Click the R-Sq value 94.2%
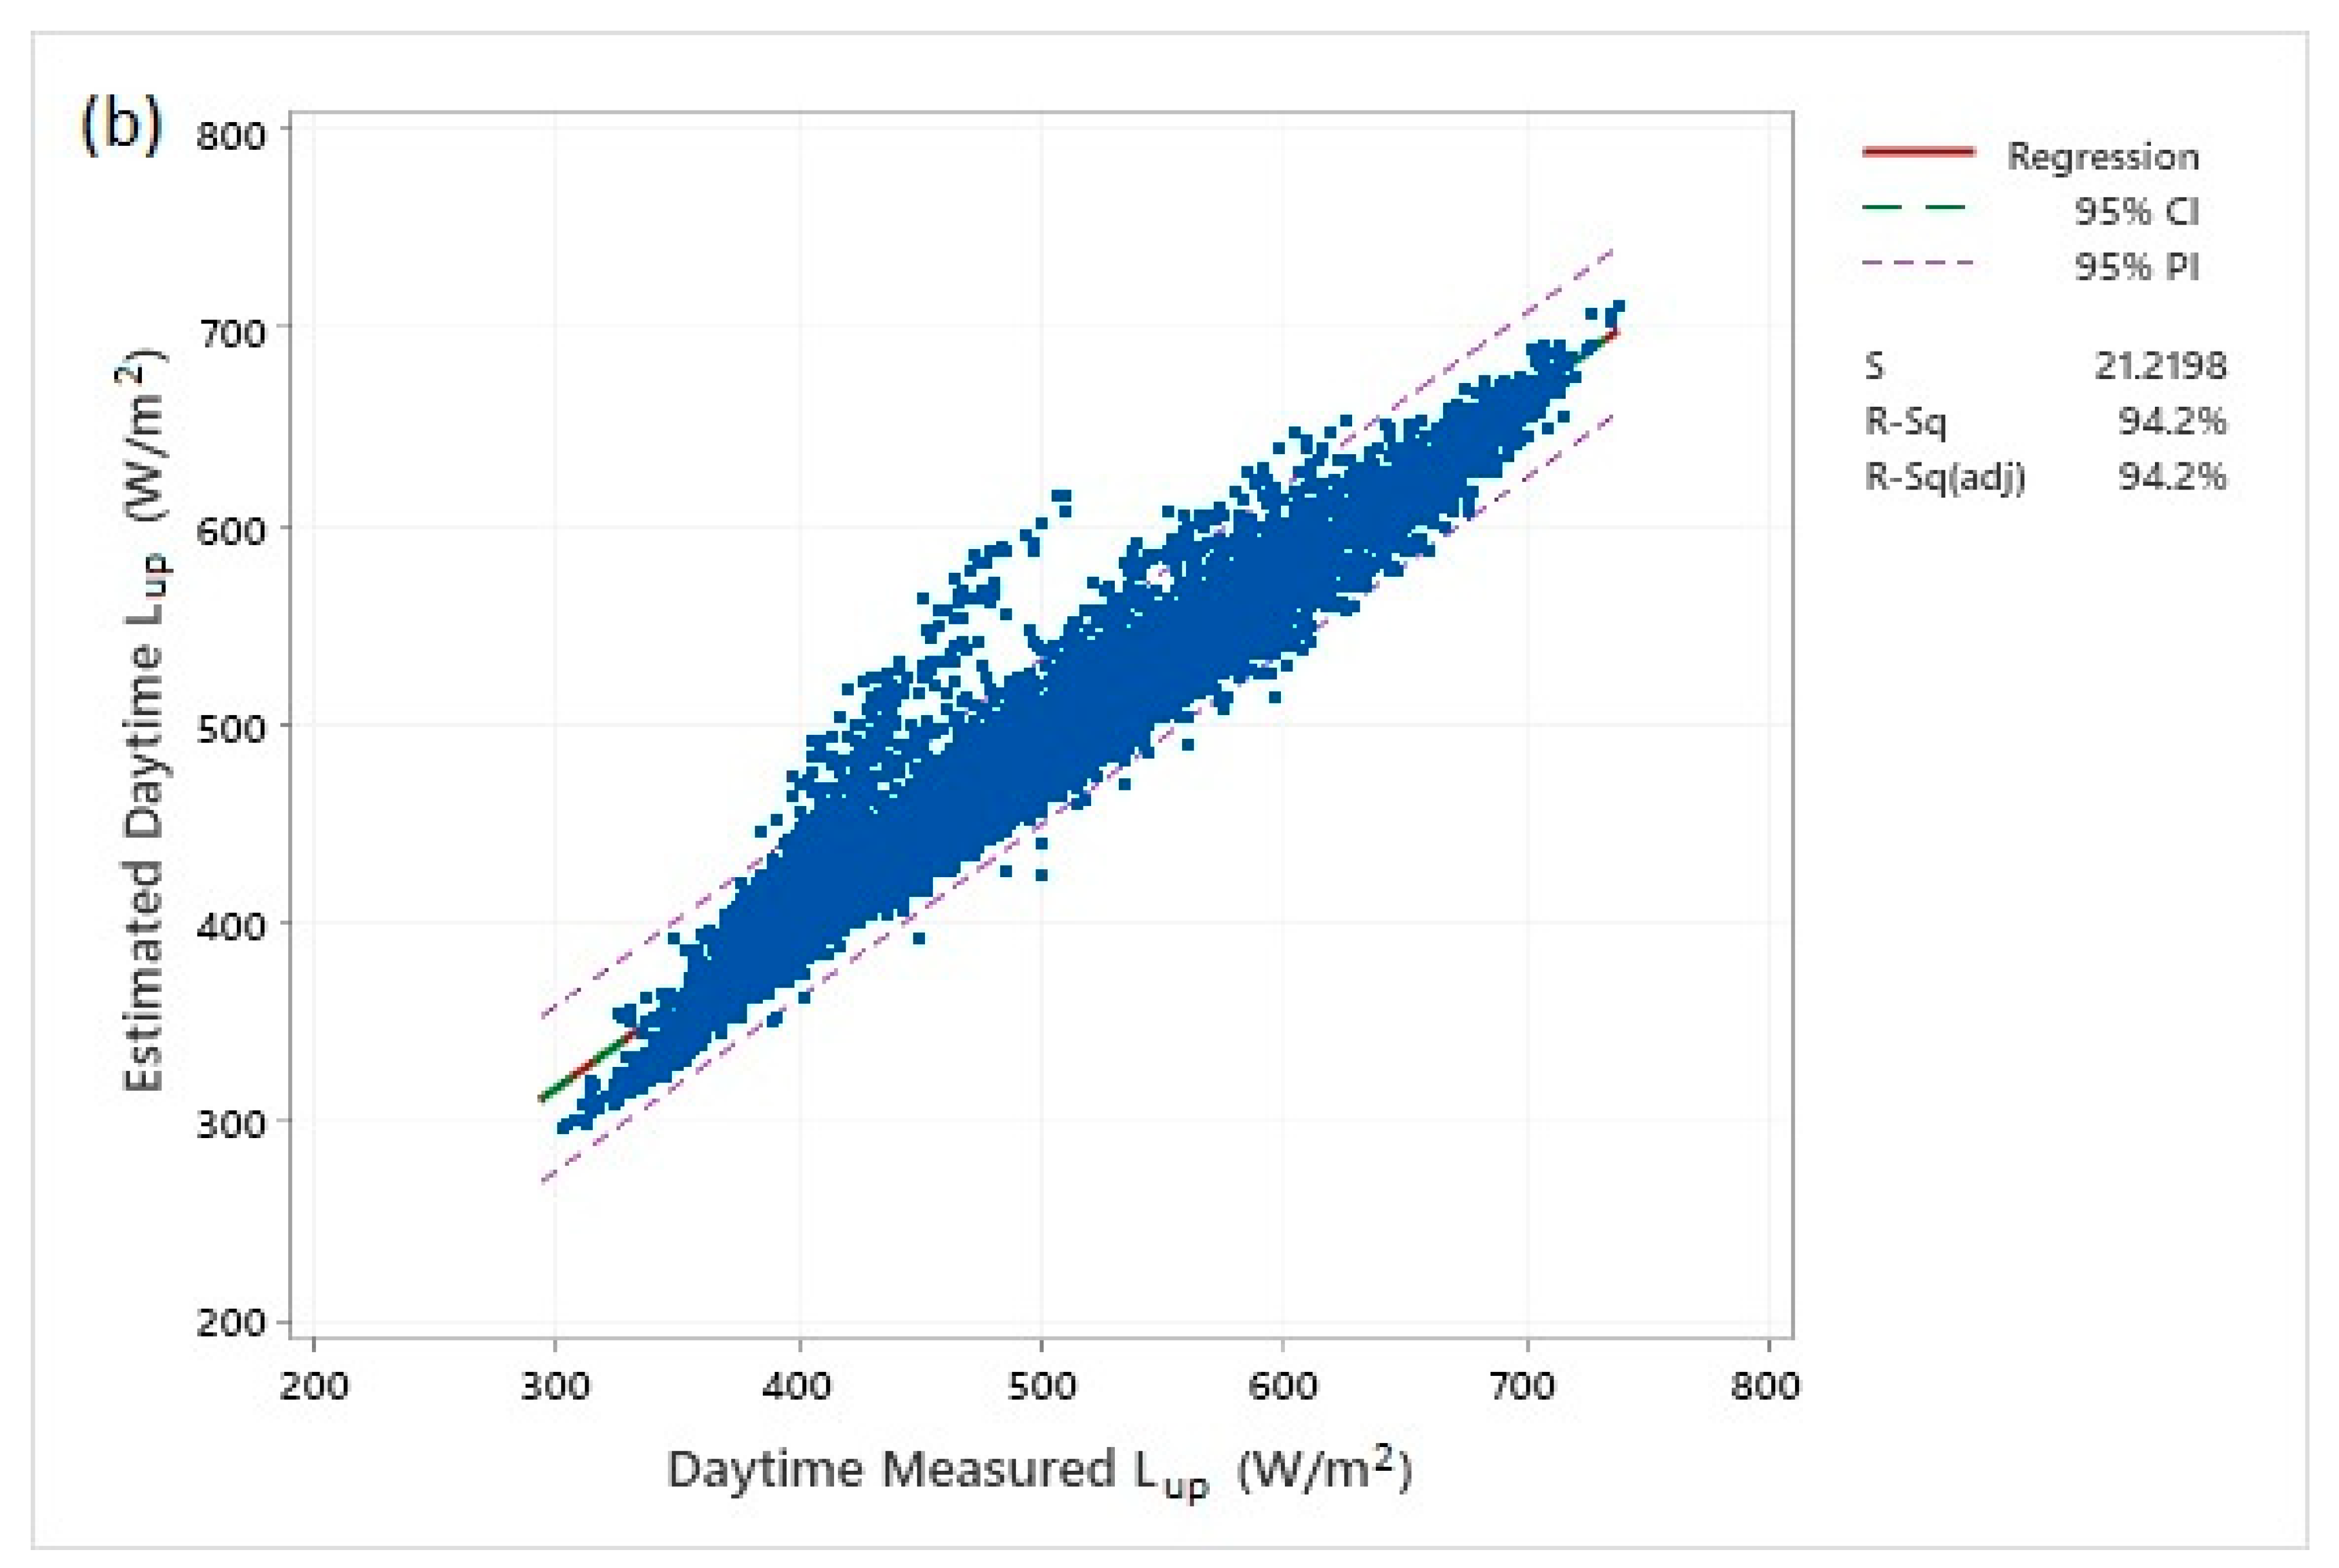The height and width of the screenshot is (1568, 2339). pyautogui.click(x=2172, y=421)
